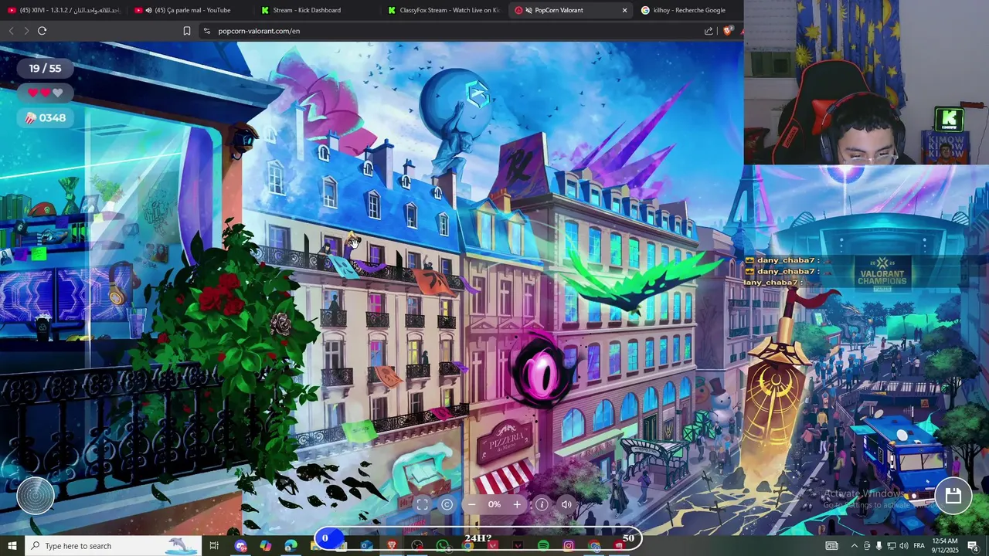Mute the game sound speaker icon
Image resolution: width=989 pixels, height=556 pixels.
coord(566,504)
